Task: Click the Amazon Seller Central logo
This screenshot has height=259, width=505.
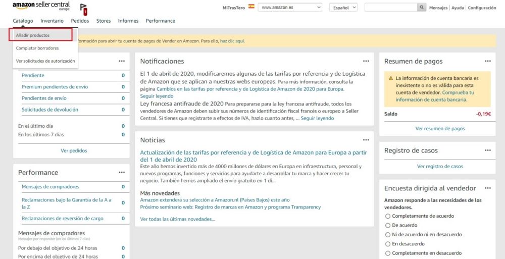Action: 41,6
